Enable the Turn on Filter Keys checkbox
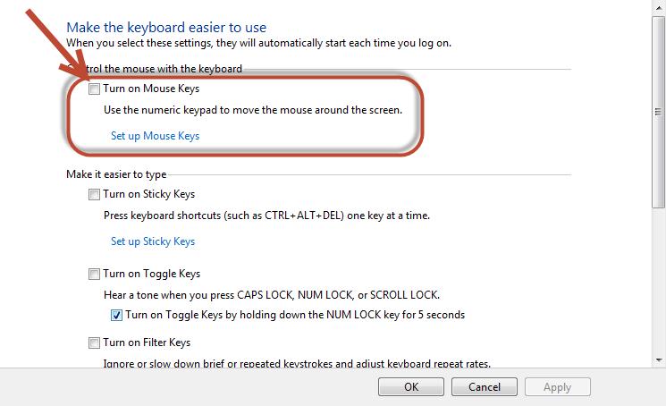Image resolution: width=666 pixels, height=406 pixels. coord(95,343)
